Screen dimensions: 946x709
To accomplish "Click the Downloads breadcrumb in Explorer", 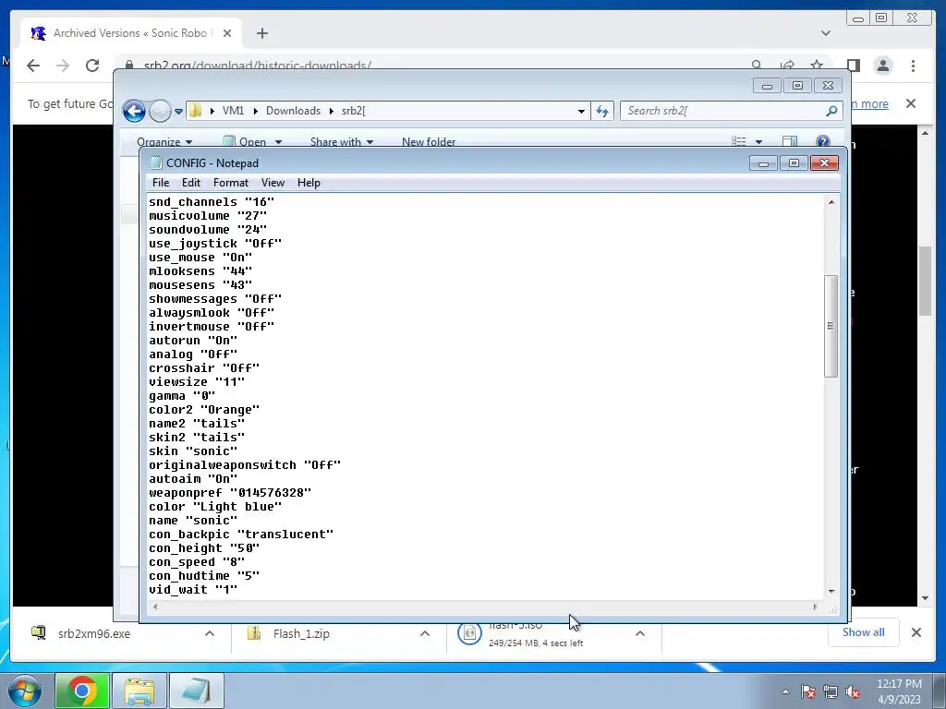I will 293,111.
